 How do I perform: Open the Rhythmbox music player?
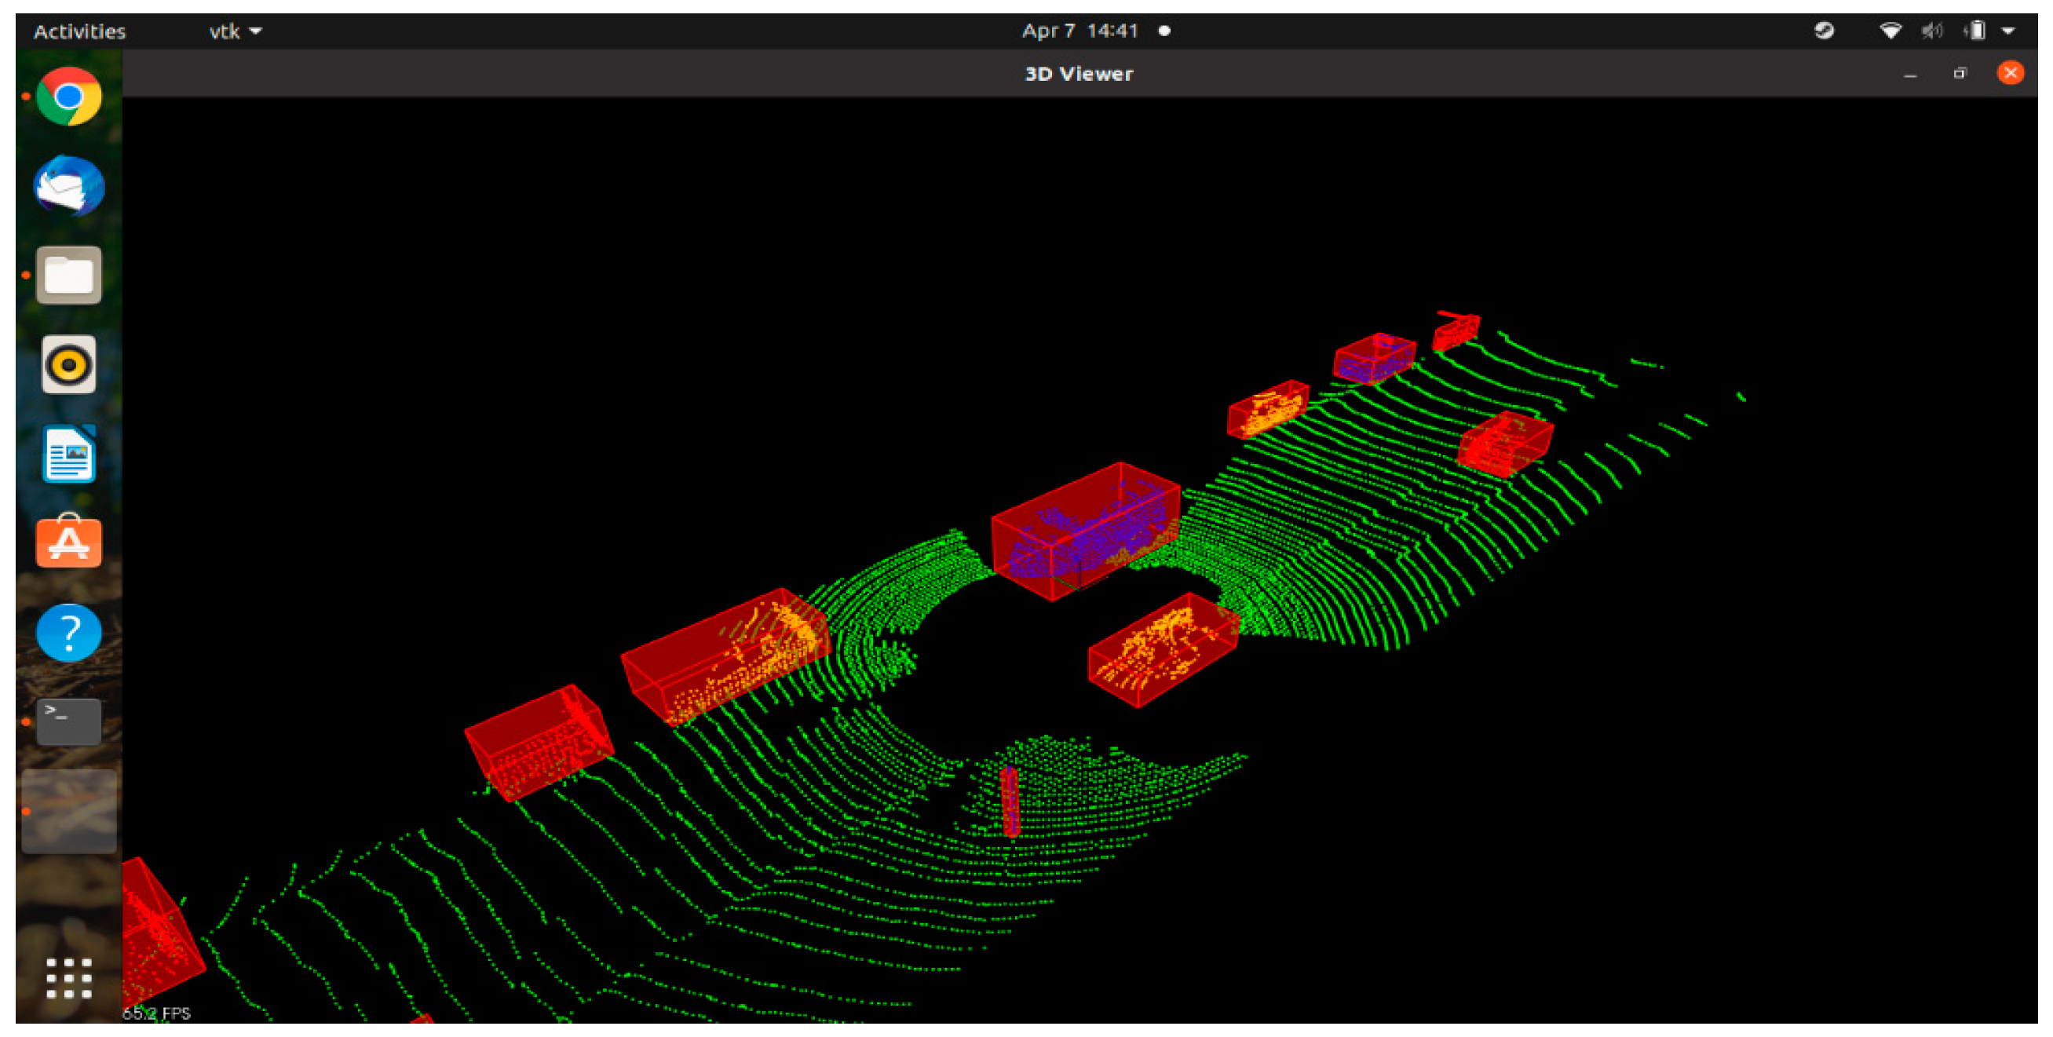pyautogui.click(x=68, y=365)
